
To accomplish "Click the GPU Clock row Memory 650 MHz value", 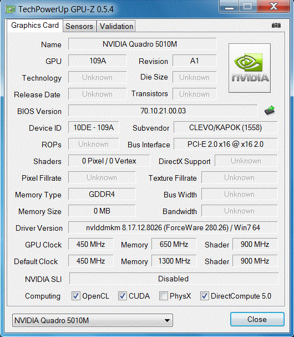I will 174,244.
